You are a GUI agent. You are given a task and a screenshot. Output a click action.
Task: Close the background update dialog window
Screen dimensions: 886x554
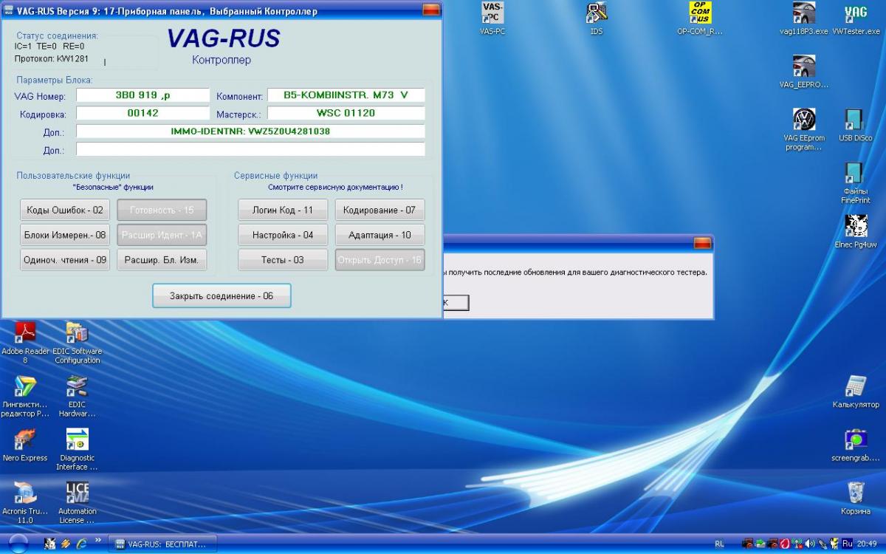(702, 243)
